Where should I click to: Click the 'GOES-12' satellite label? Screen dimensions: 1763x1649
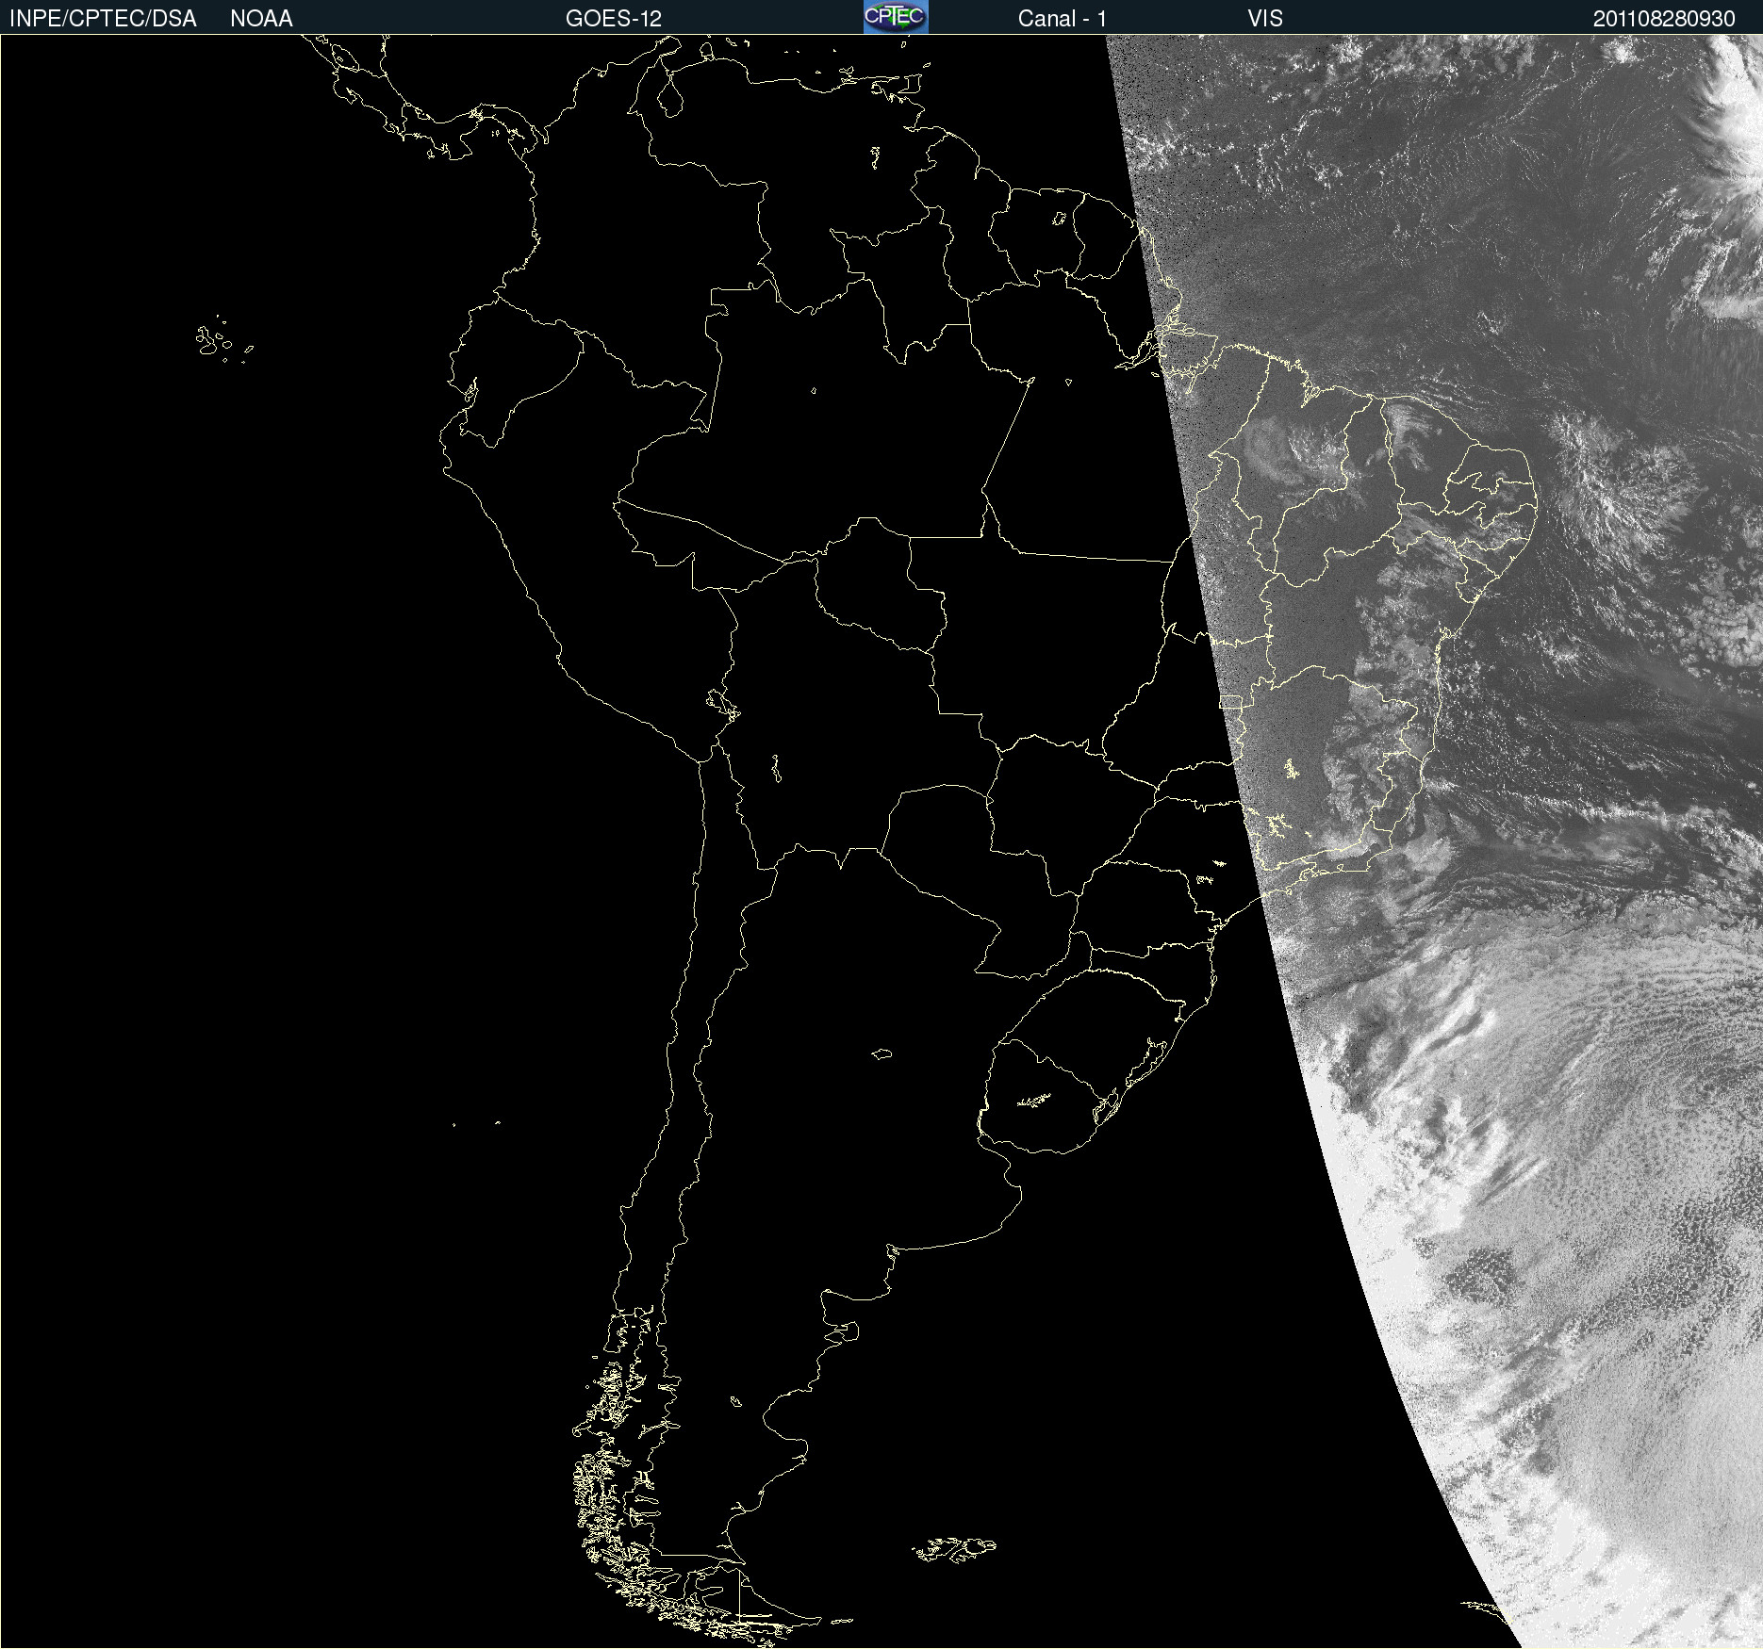click(614, 19)
